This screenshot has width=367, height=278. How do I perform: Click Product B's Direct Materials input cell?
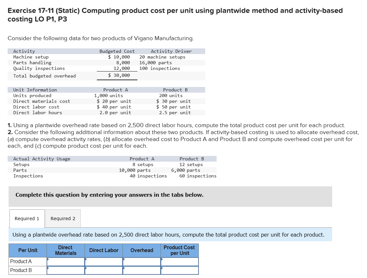point(66,270)
